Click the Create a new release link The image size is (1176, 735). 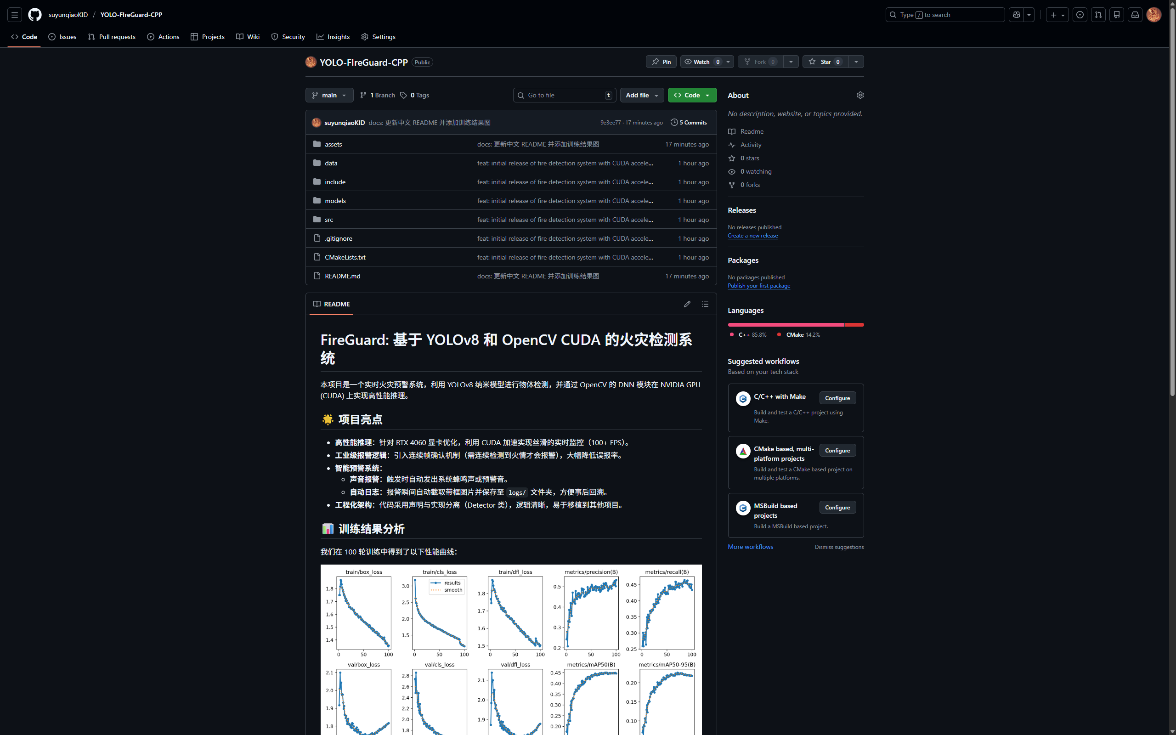[x=753, y=235]
